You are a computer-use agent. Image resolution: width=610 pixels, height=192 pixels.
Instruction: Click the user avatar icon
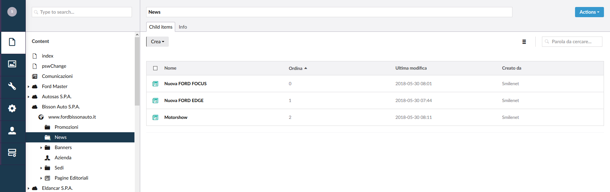coord(12,12)
